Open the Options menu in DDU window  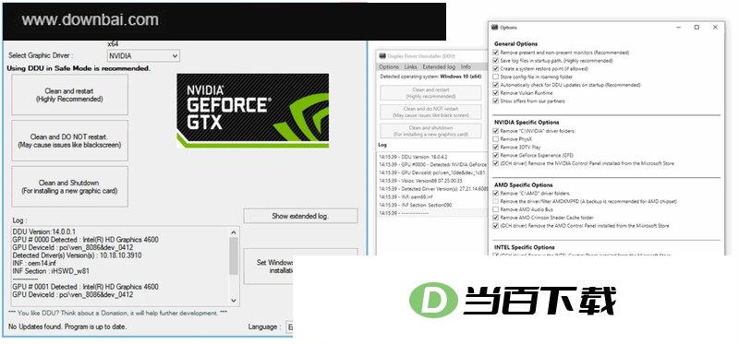pyautogui.click(x=389, y=66)
